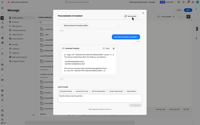Viewport: 200px width, 125px height.
Task: Collapse the sidebar with double chevron
Action: 33,115
